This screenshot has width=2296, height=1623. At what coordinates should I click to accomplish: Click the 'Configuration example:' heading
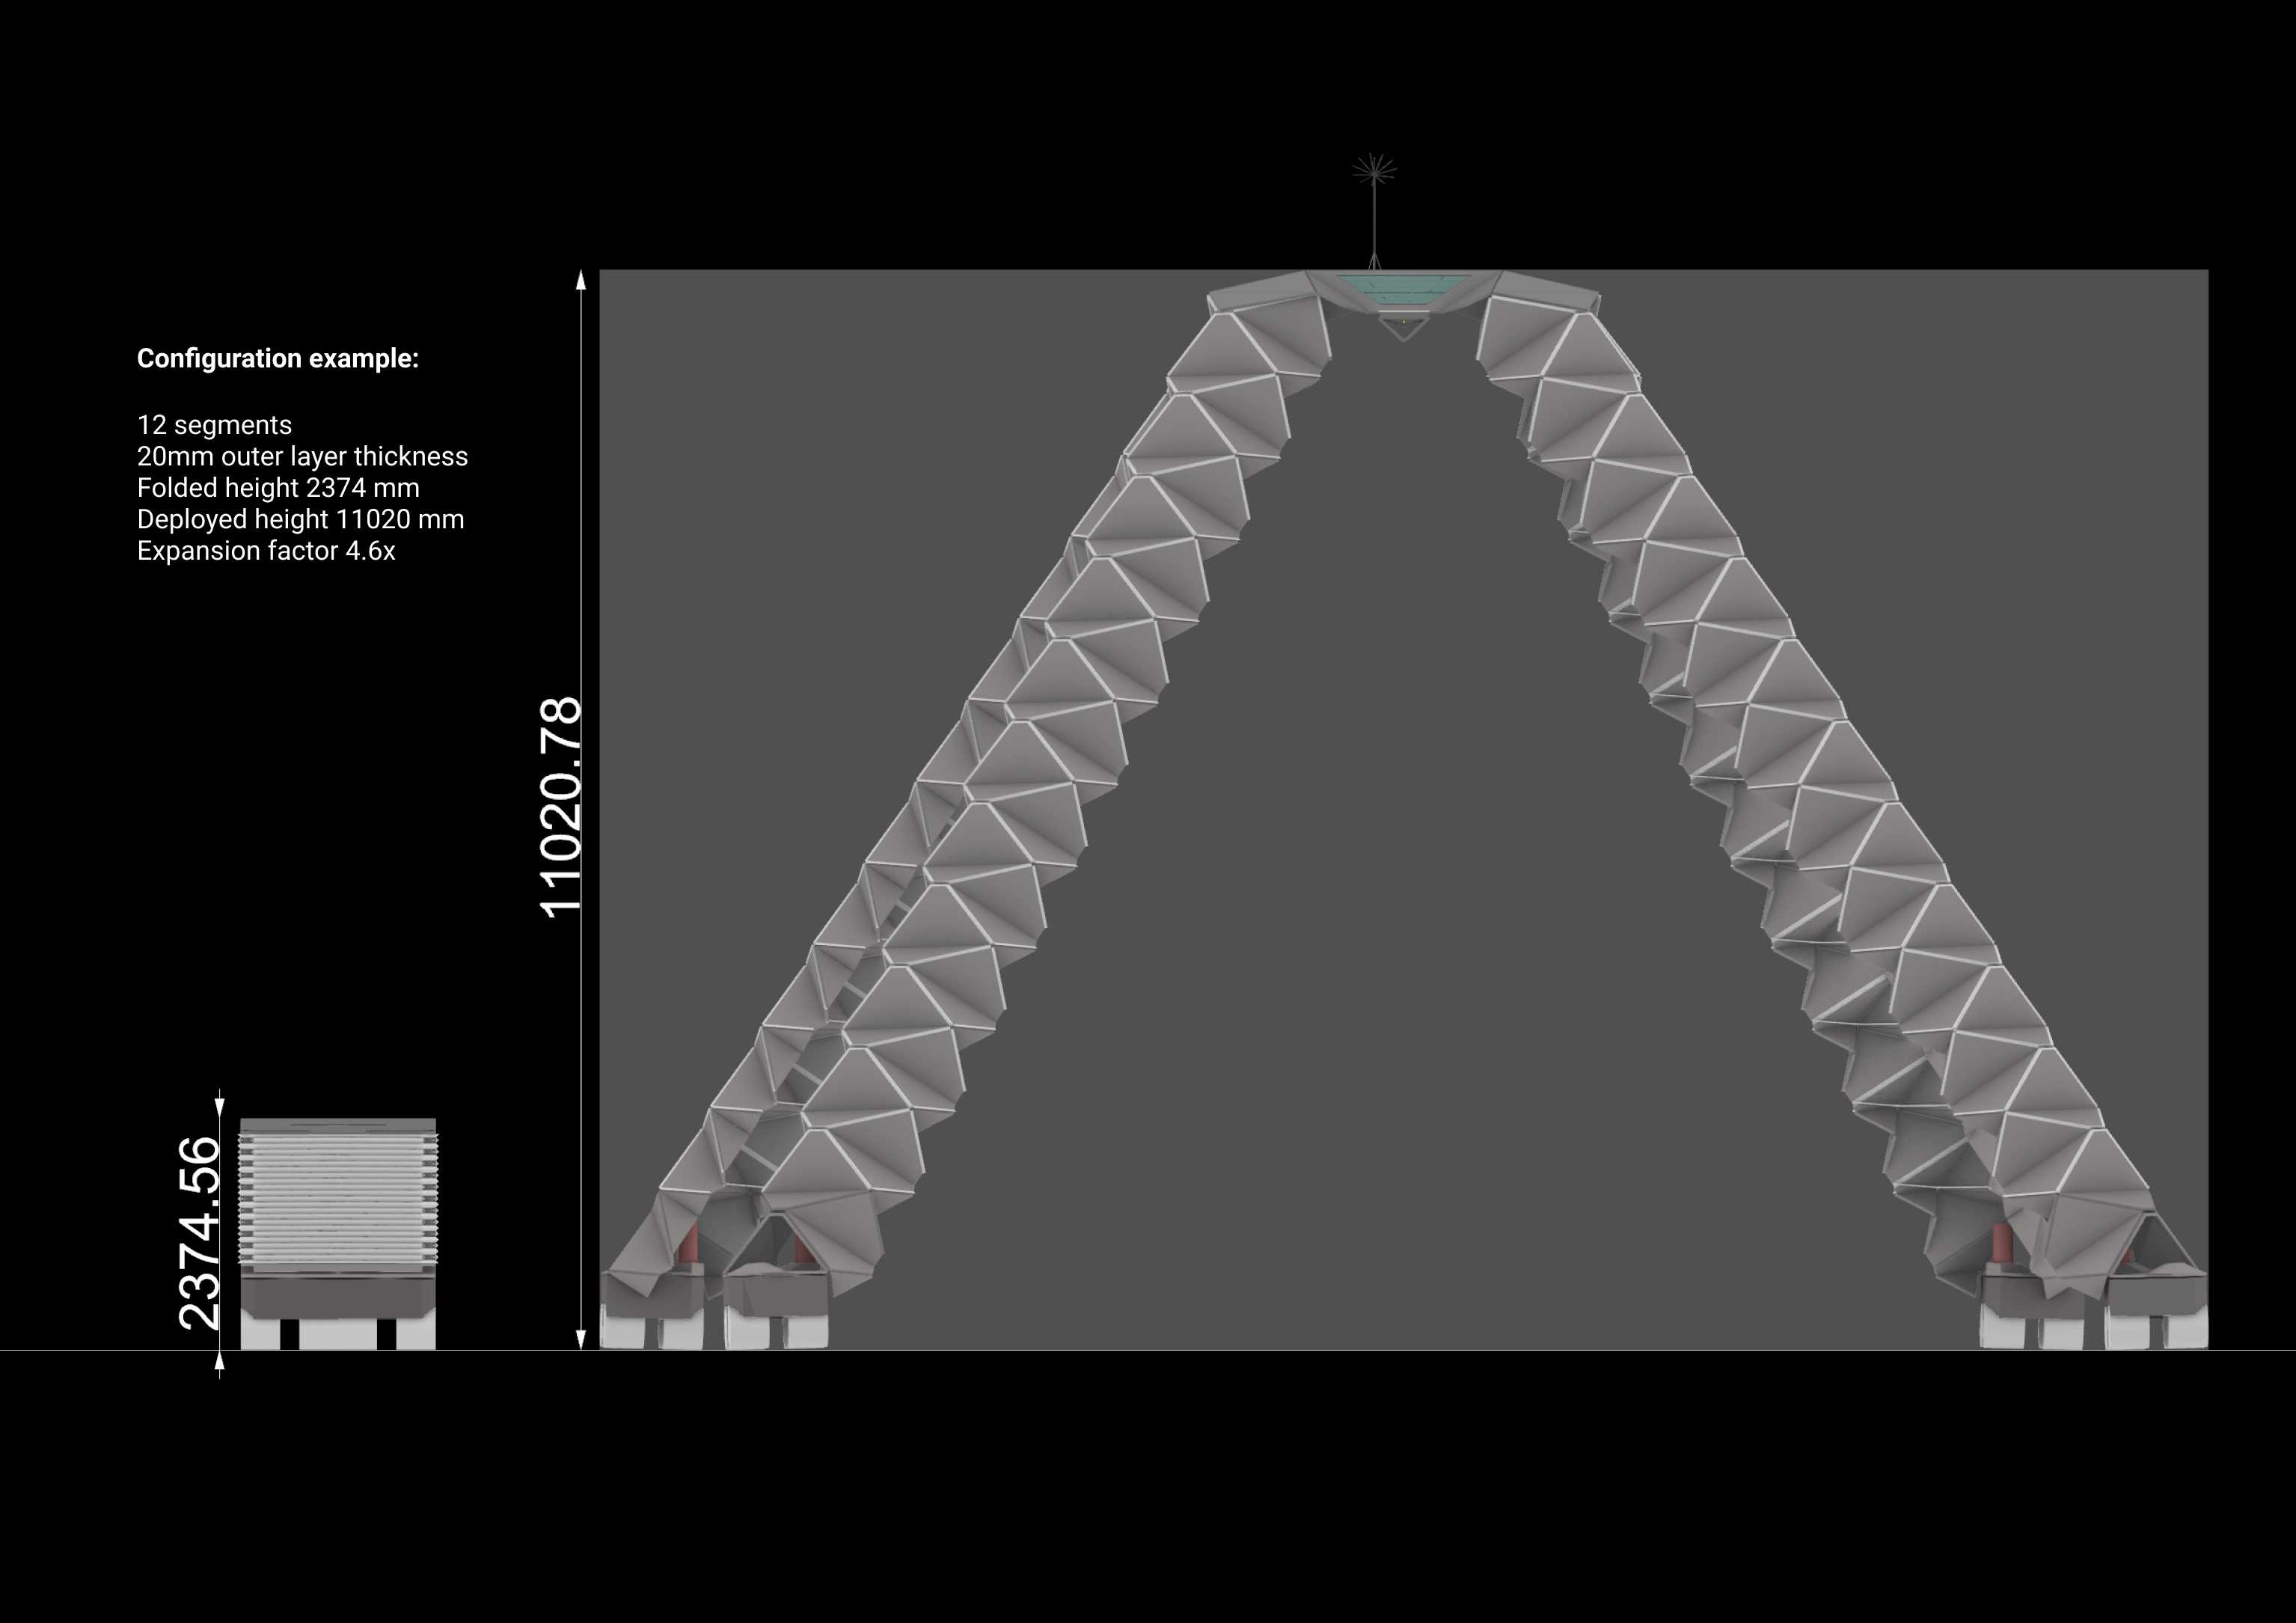coord(278,359)
